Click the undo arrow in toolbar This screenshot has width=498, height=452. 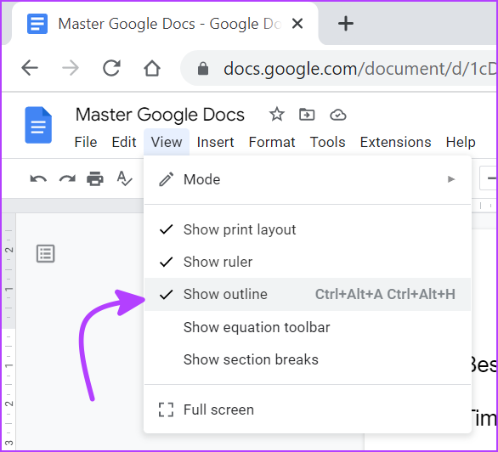[38, 179]
